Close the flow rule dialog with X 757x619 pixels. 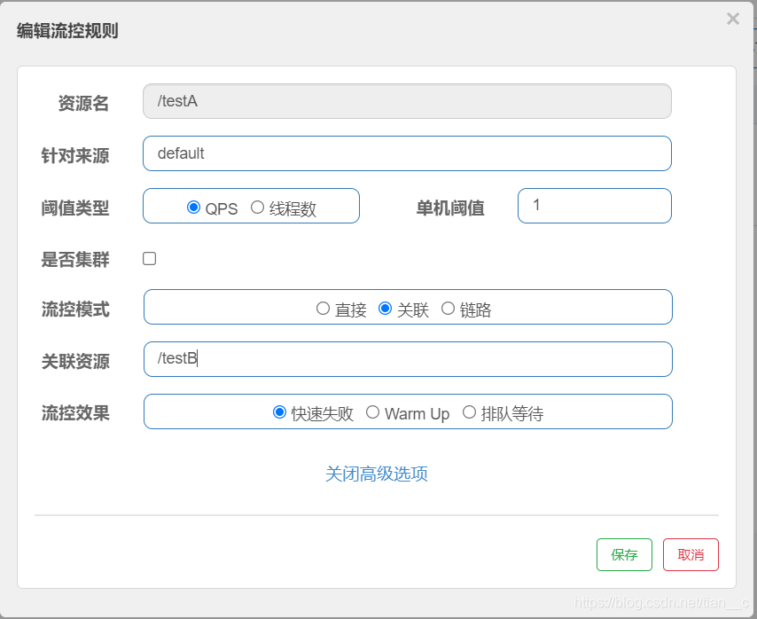pyautogui.click(x=733, y=19)
